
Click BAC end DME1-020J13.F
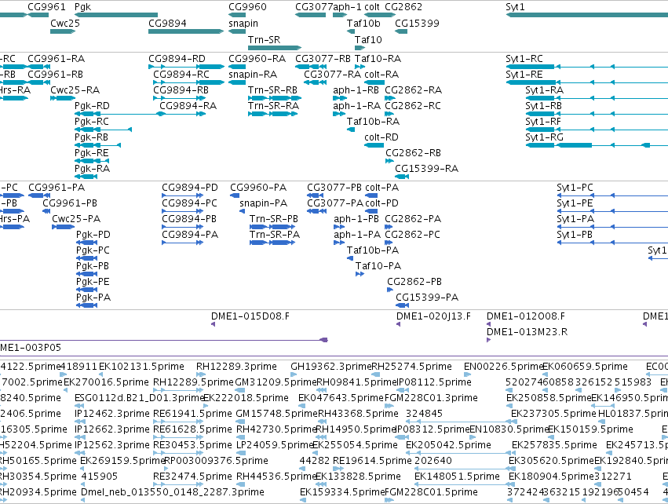433,316
